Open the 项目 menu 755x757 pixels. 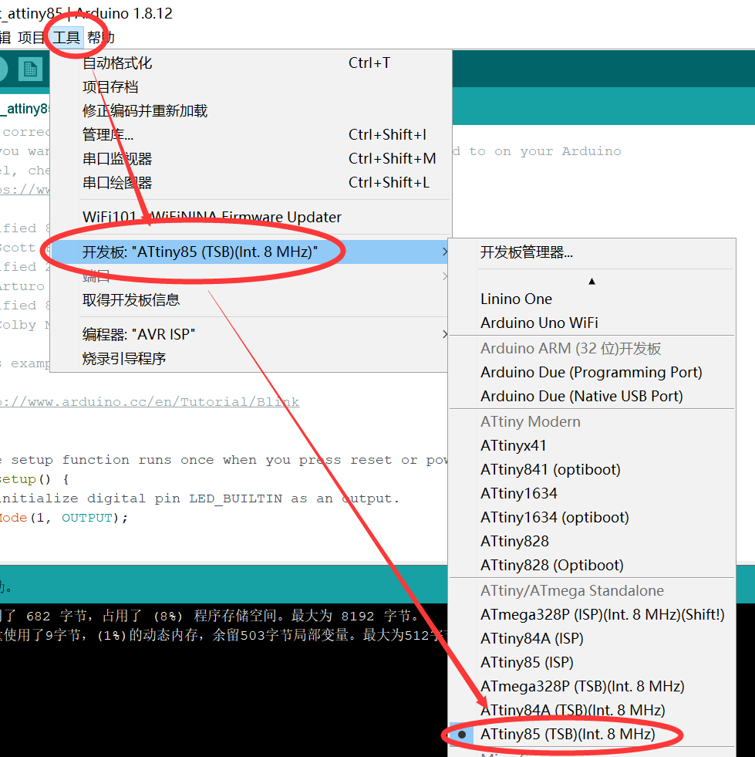(x=31, y=37)
